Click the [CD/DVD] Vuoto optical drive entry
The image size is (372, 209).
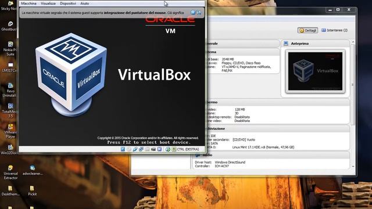coord(244,139)
